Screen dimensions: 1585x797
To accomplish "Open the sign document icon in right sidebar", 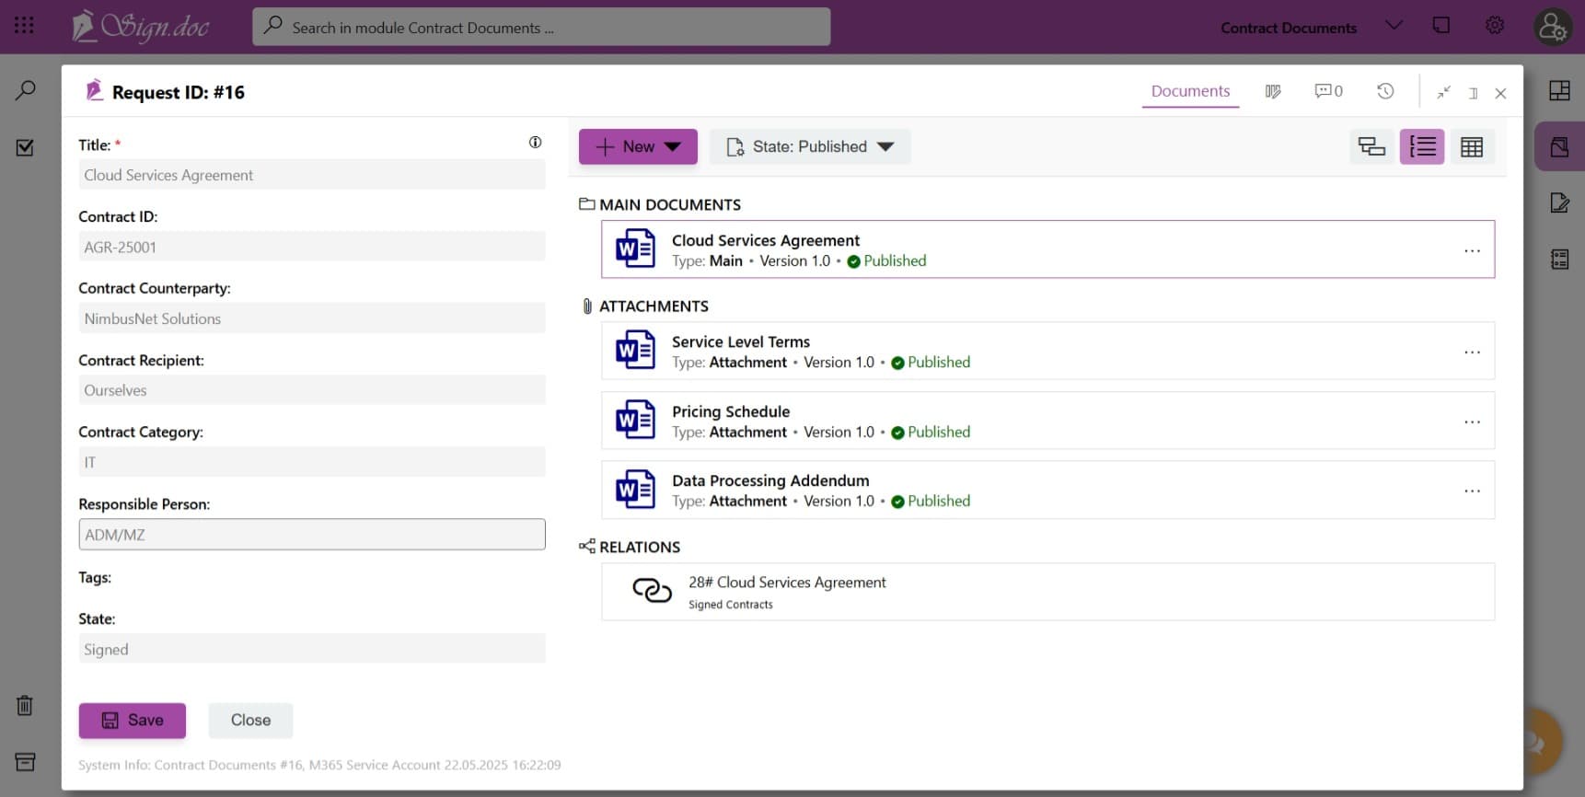I will [1559, 202].
